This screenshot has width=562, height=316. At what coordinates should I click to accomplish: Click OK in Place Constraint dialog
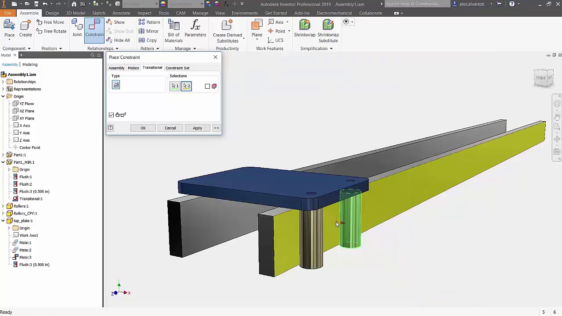tap(143, 128)
